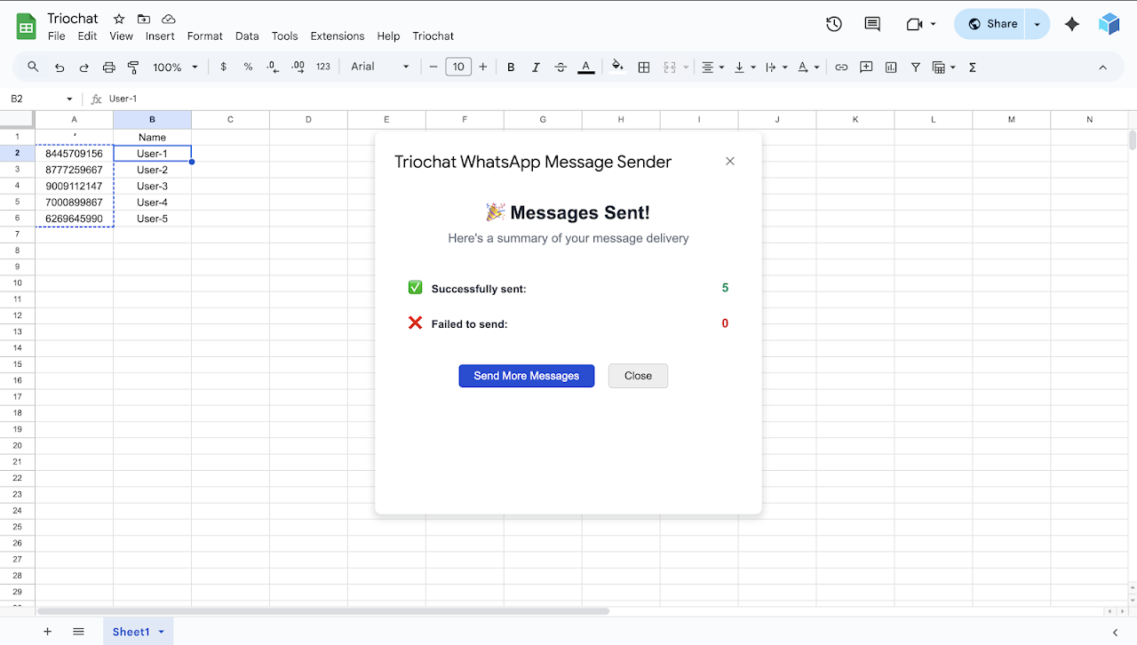Open the Extensions menu
This screenshot has height=645, width=1137.
pyautogui.click(x=338, y=36)
